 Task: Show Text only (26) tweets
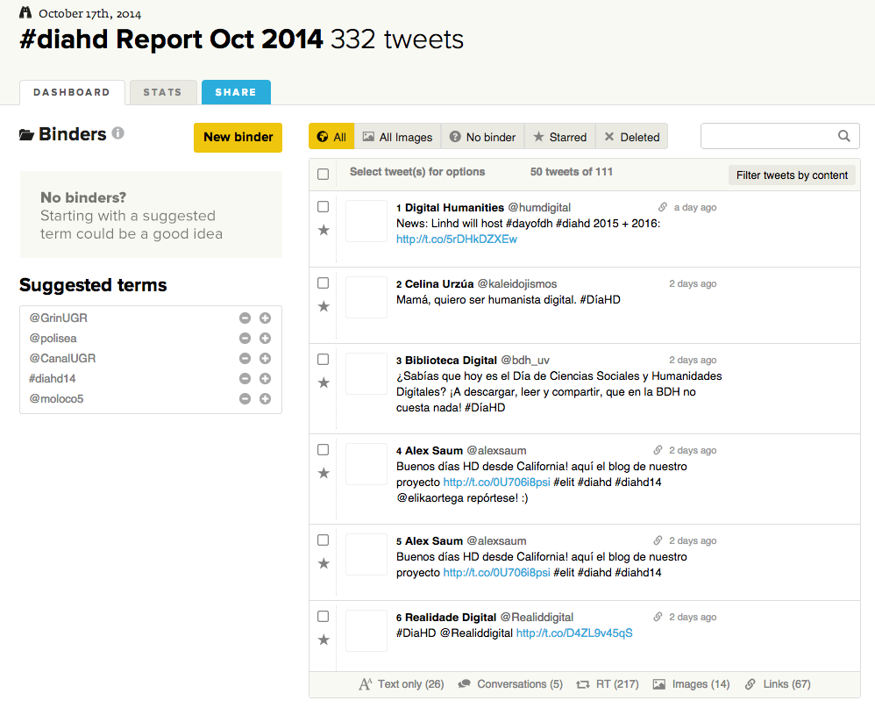point(402,684)
